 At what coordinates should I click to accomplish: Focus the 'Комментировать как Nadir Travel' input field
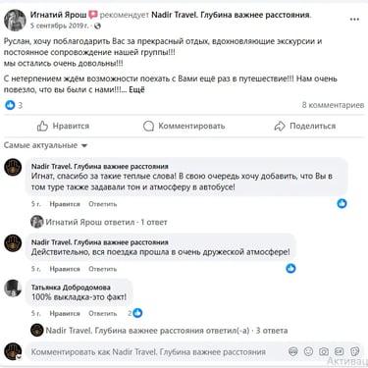(157, 352)
